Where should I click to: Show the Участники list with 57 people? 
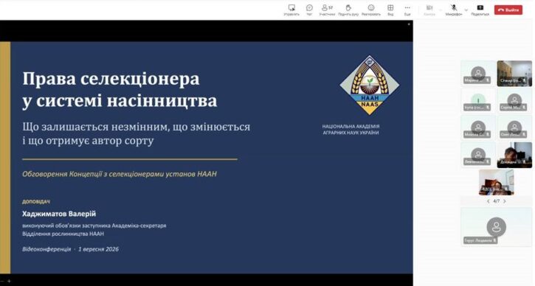point(327,10)
